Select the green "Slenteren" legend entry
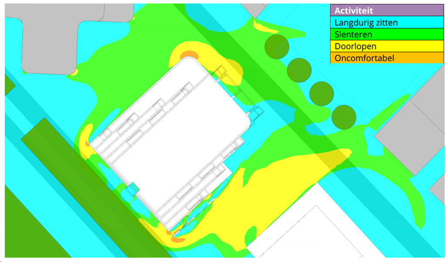This screenshot has width=446, height=262. tap(387, 34)
